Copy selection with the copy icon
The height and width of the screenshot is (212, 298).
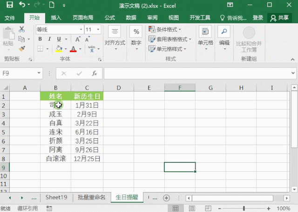(21, 39)
